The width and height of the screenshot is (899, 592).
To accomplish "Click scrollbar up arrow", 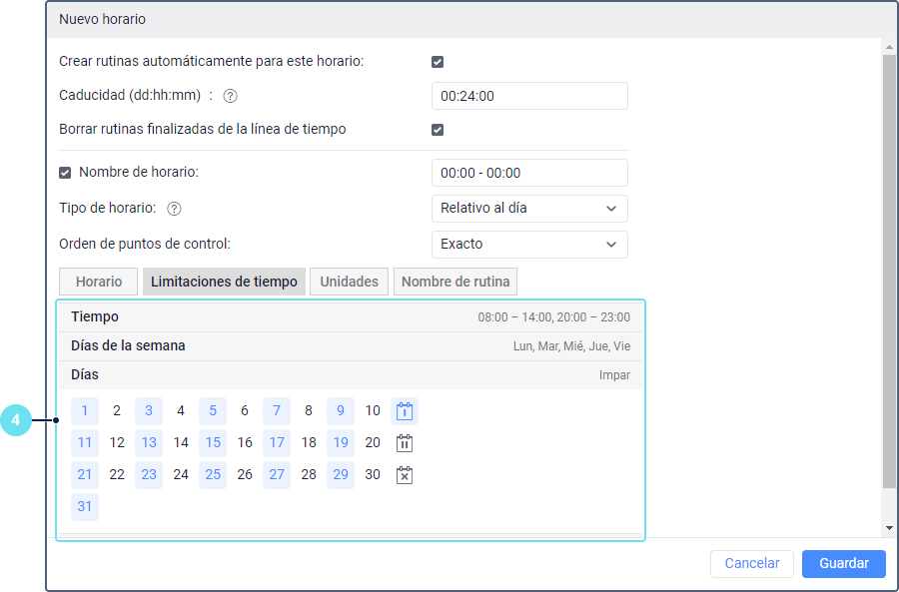I will [889, 47].
